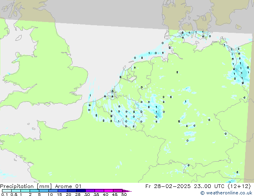Click the 'Precipitation [mm]' title text

26,186
